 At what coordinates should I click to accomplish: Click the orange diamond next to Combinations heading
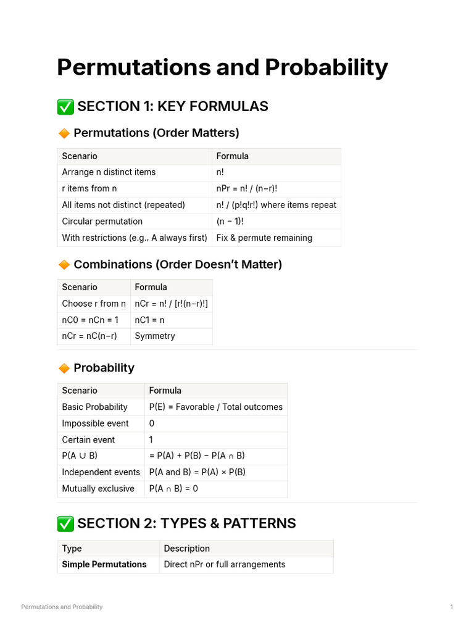64,265
